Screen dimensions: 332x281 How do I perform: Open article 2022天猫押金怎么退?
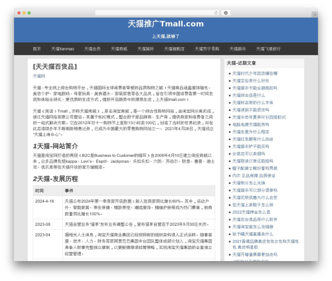pos(251,212)
